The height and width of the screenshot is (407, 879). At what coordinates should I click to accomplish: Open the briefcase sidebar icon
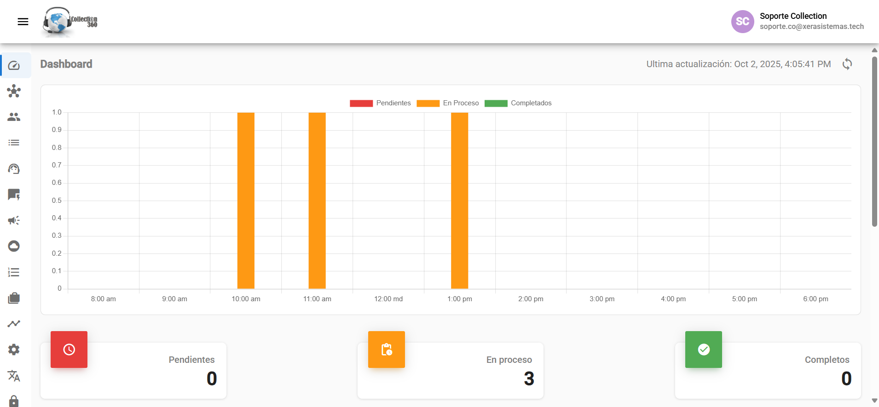[14, 298]
